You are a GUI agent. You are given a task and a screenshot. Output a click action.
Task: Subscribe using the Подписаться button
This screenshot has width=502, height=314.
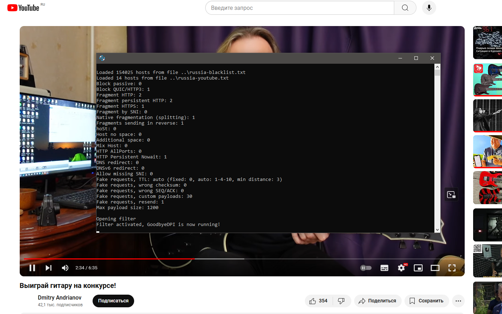tap(113, 301)
